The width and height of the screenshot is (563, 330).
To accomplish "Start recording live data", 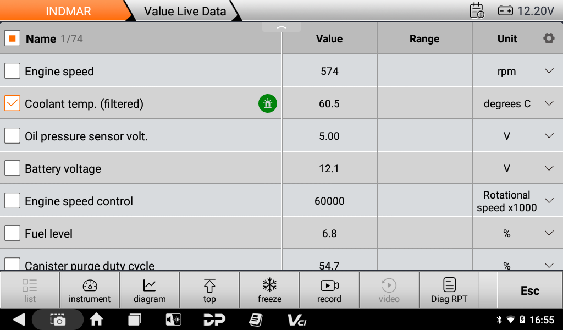I will tap(329, 290).
